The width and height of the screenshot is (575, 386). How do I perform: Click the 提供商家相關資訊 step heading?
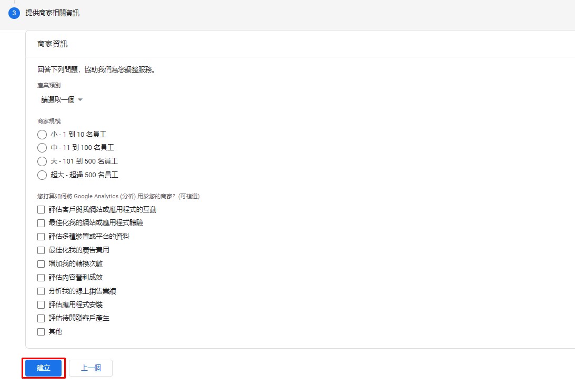[x=53, y=13]
